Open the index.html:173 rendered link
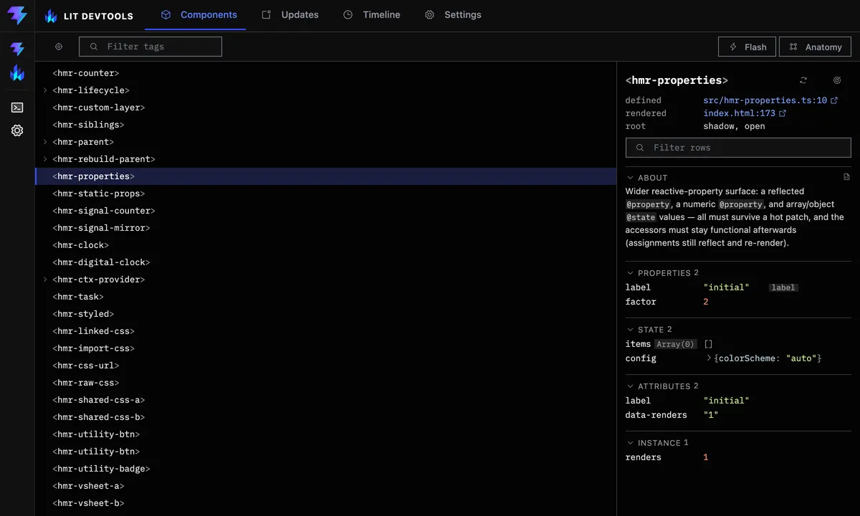Viewport: 860px width, 516px height. [740, 113]
